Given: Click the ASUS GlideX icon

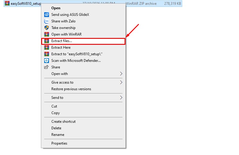Looking at the screenshot, I should [47, 15].
